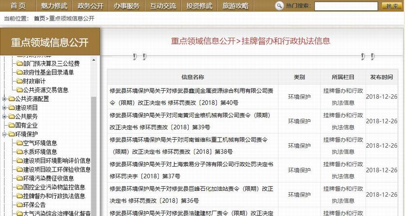Screen dimensions: 405x216
Task: Open the 黄河金粮机械 第39号 notice
Action: point(190,121)
